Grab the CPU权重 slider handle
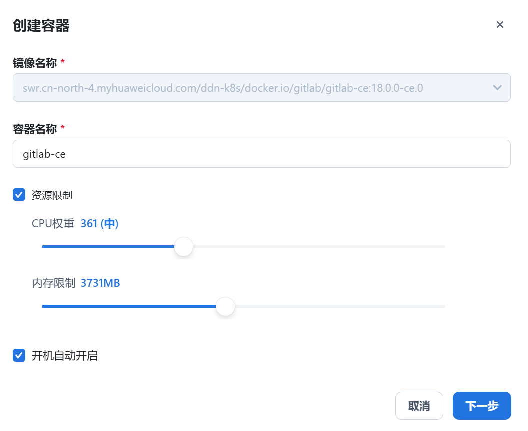This screenshot has width=528, height=431. coord(184,247)
